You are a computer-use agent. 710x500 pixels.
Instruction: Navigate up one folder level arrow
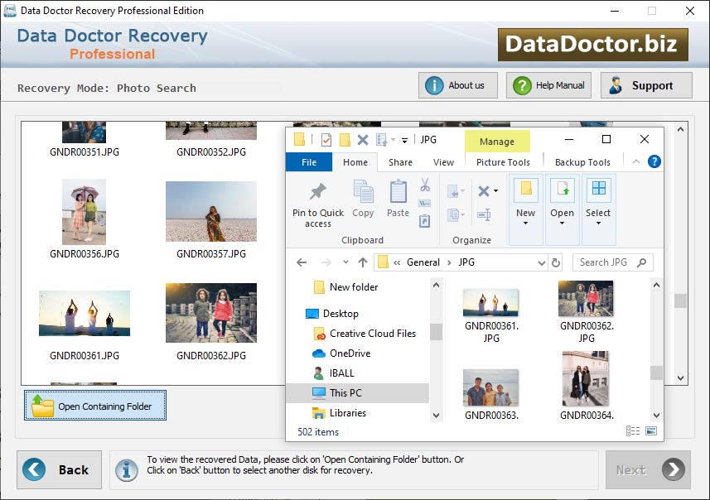coord(362,262)
